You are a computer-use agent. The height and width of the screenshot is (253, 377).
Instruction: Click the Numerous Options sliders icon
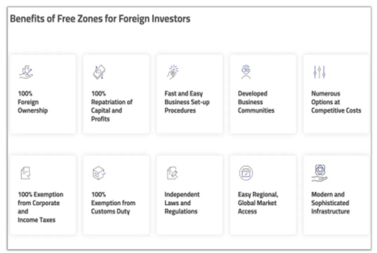point(318,72)
